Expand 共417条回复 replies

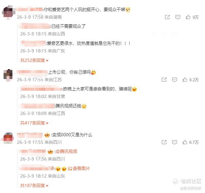coord(34,123)
